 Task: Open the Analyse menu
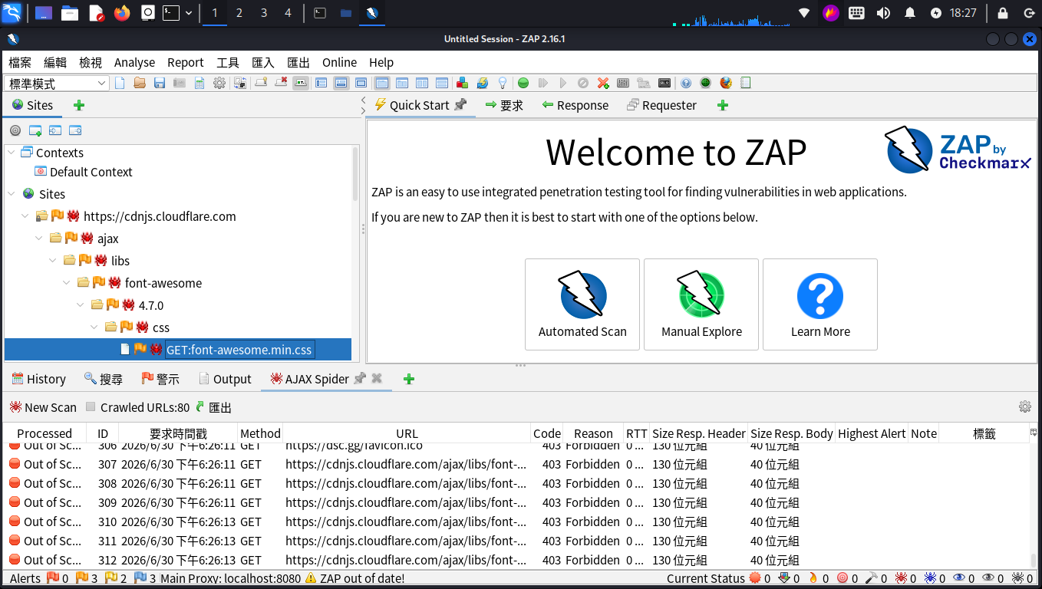point(134,62)
